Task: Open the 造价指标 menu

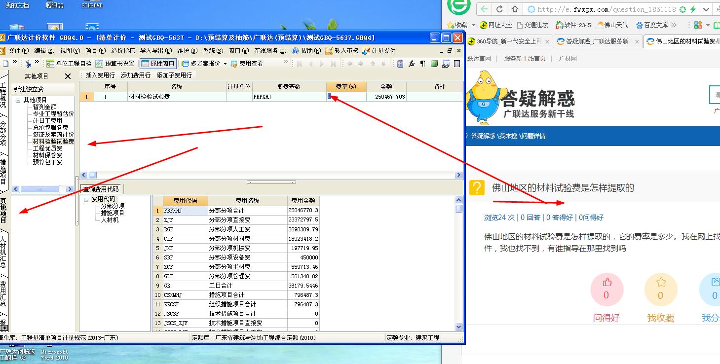Action: [123, 50]
